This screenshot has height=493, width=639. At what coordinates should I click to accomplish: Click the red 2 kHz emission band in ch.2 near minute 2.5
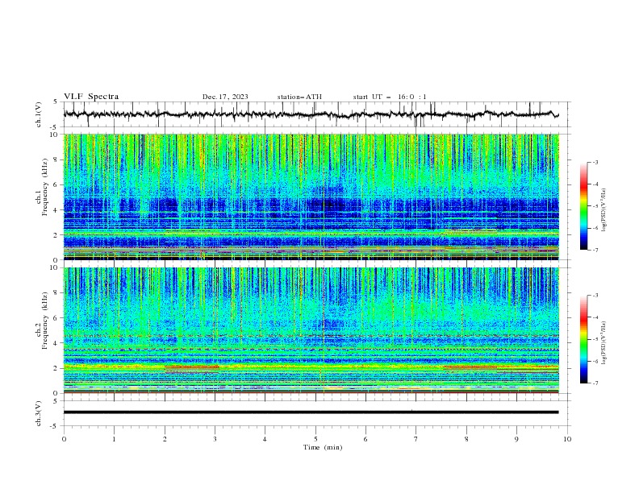coord(191,367)
